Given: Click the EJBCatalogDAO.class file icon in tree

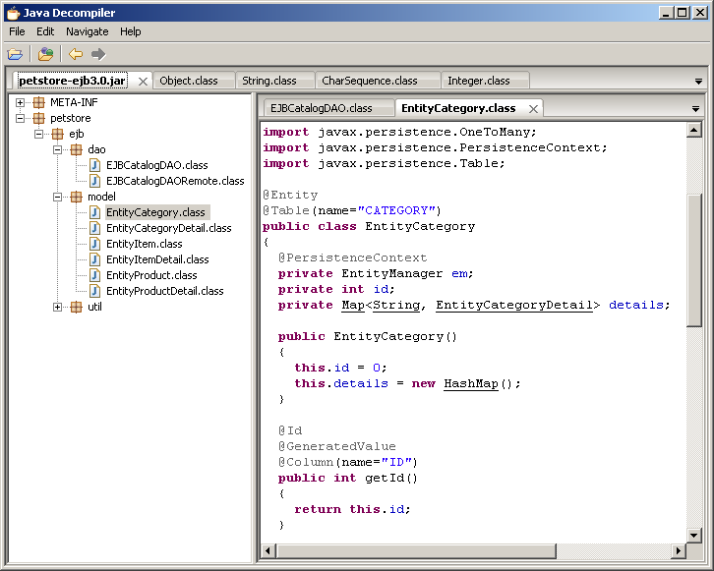Looking at the screenshot, I should pyautogui.click(x=94, y=165).
